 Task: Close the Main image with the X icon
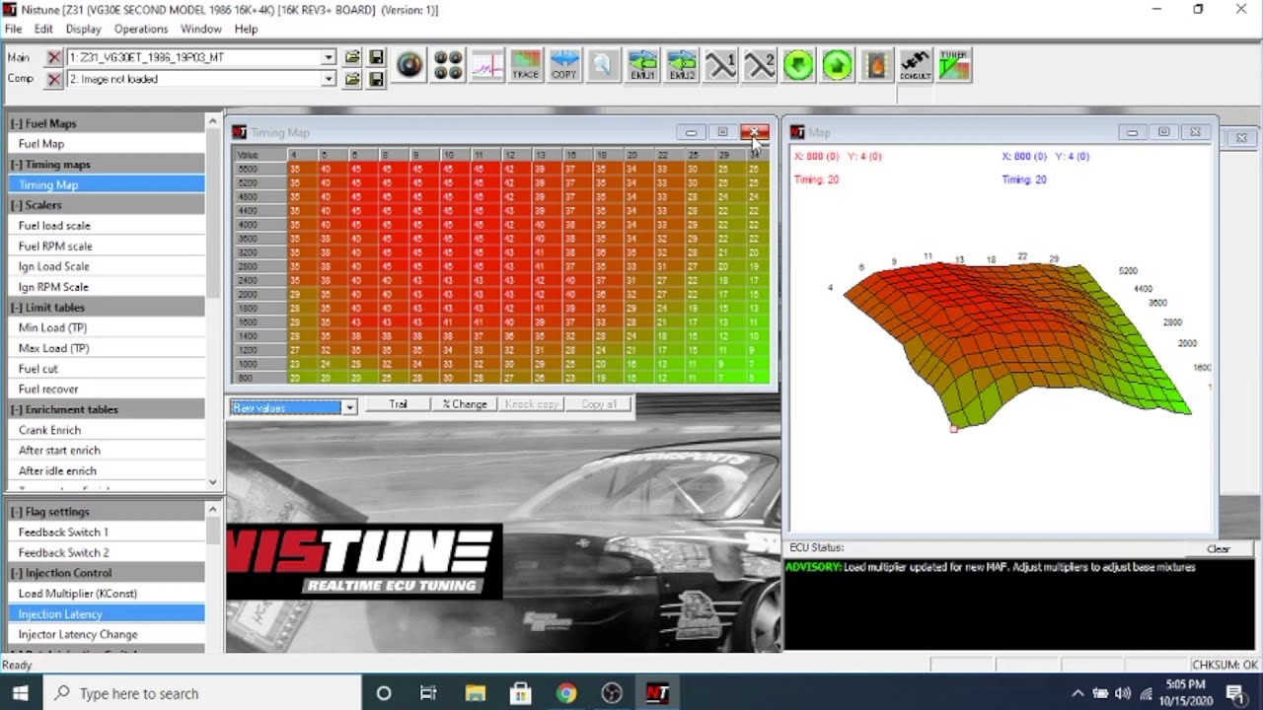pos(54,58)
